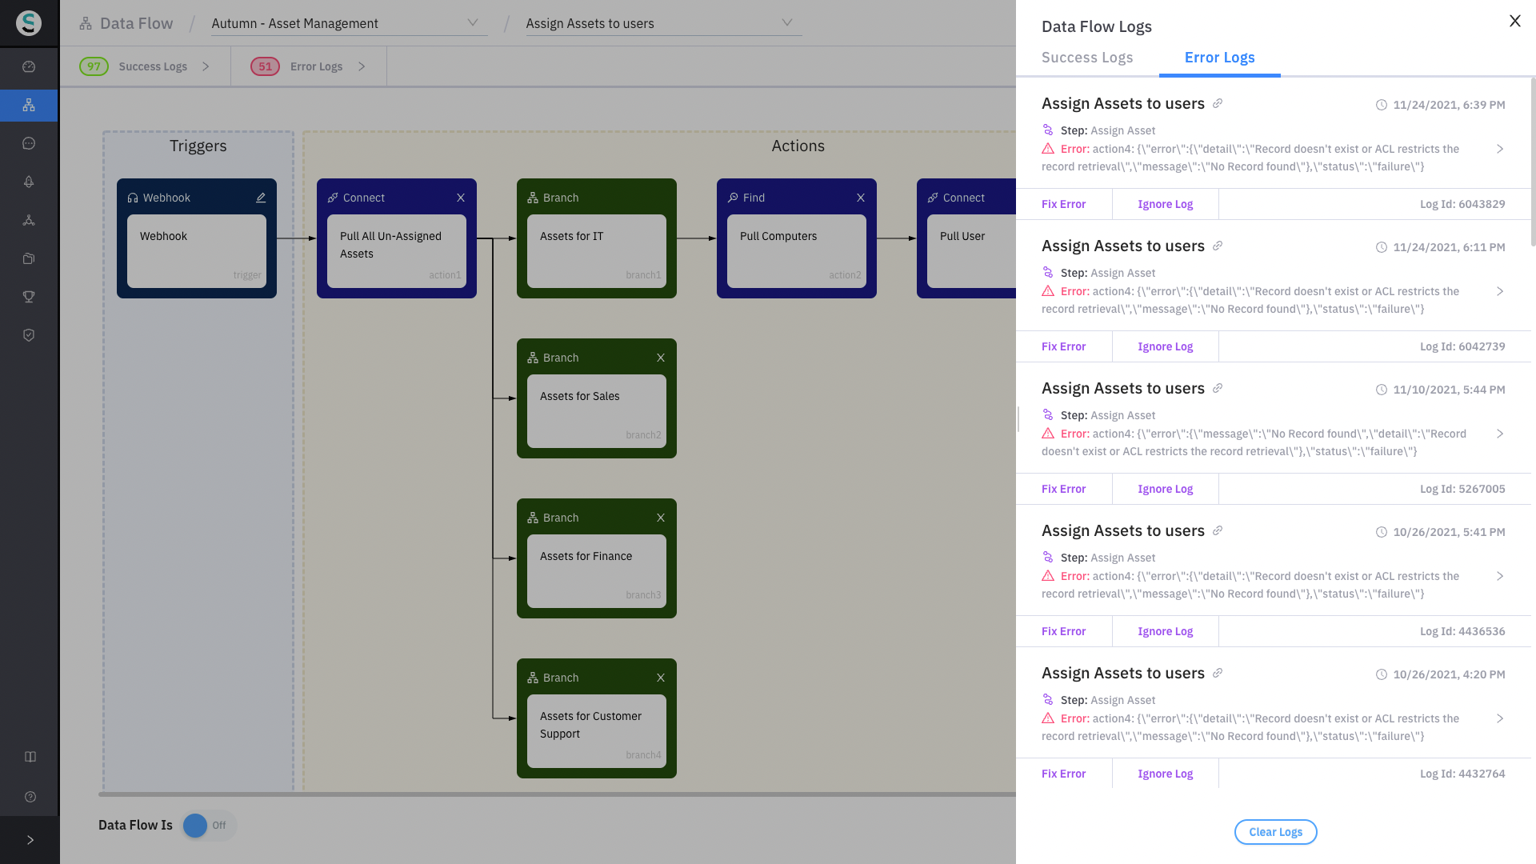This screenshot has width=1536, height=864.
Task: Open the shield check icon in sidebar
Action: (x=29, y=335)
